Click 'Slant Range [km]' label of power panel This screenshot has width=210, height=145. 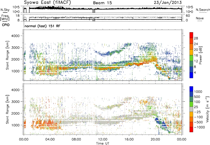pos(7,55)
